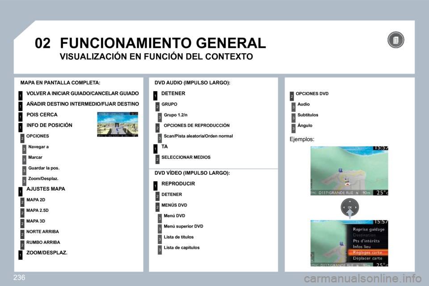Image resolution: width=429 pixels, height=286 pixels.
Task: Select 'Déplacer carte' in the example menu
Action: click(367, 258)
